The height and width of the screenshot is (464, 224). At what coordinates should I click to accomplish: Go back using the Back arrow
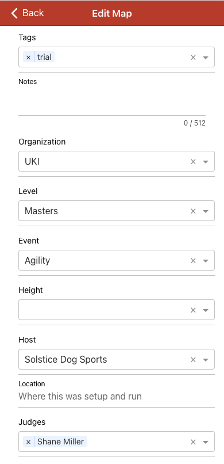(27, 13)
